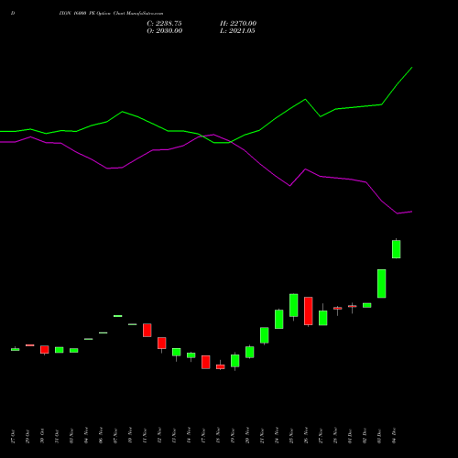Click the 19 Nov date label

(x=233, y=436)
